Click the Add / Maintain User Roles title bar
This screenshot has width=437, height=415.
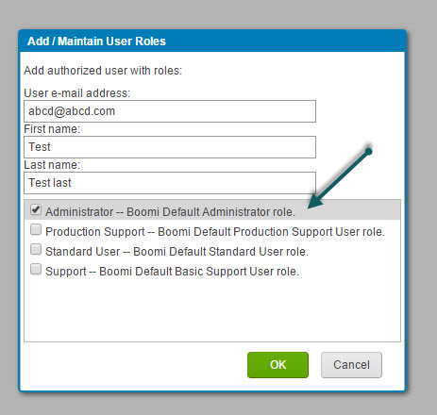click(x=212, y=41)
